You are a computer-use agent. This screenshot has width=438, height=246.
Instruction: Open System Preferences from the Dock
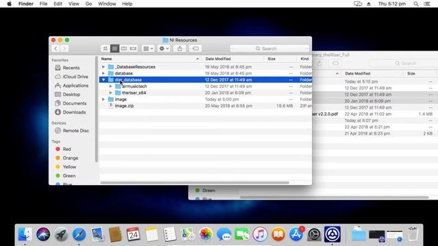(x=314, y=234)
